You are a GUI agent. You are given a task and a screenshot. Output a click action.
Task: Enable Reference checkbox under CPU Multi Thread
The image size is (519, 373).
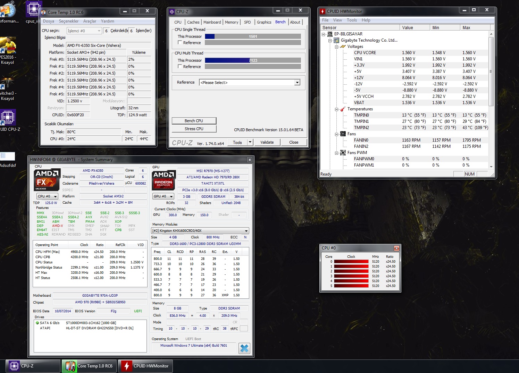(x=180, y=66)
